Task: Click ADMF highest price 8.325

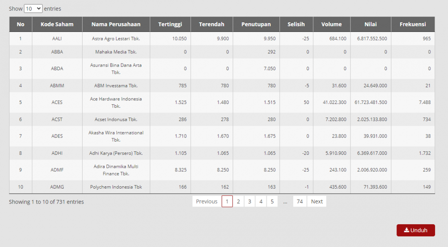Action: click(180, 170)
